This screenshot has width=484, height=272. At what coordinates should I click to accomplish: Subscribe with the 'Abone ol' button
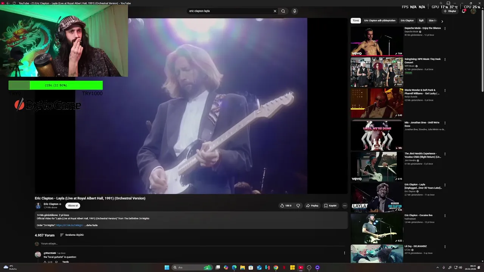[x=73, y=206]
